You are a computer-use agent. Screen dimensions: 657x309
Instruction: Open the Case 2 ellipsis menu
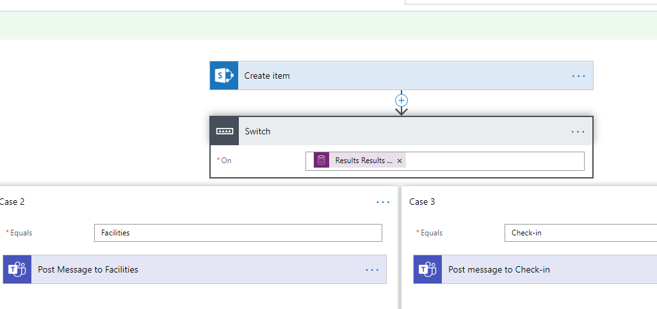click(383, 202)
